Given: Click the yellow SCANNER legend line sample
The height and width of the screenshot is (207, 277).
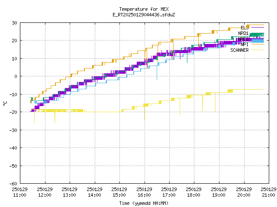Looking at the screenshot, I should (x=258, y=50).
